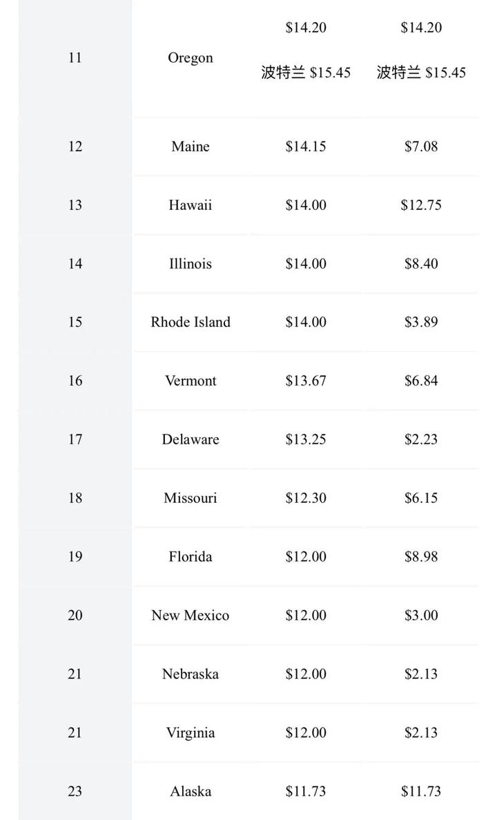This screenshot has height=820, width=497.
Task: Click Hawaii in the state column
Action: click(190, 205)
